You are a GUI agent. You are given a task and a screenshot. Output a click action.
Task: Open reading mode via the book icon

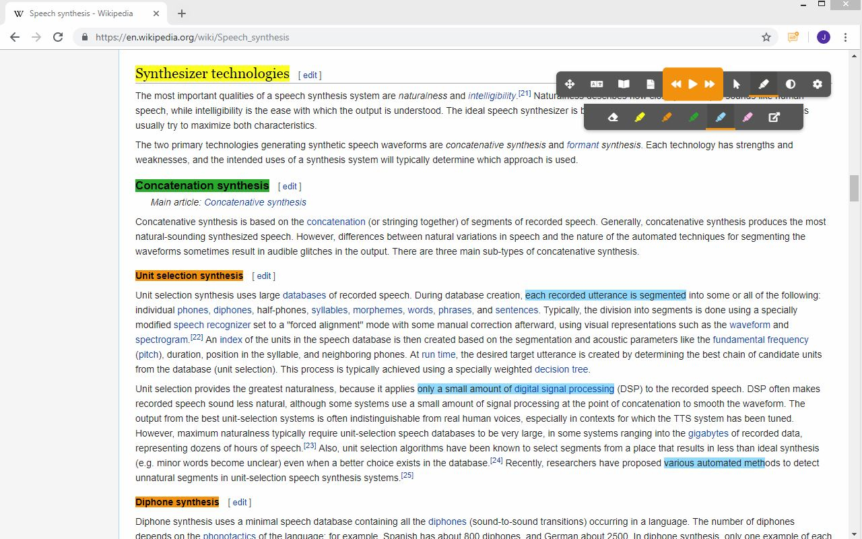point(623,84)
